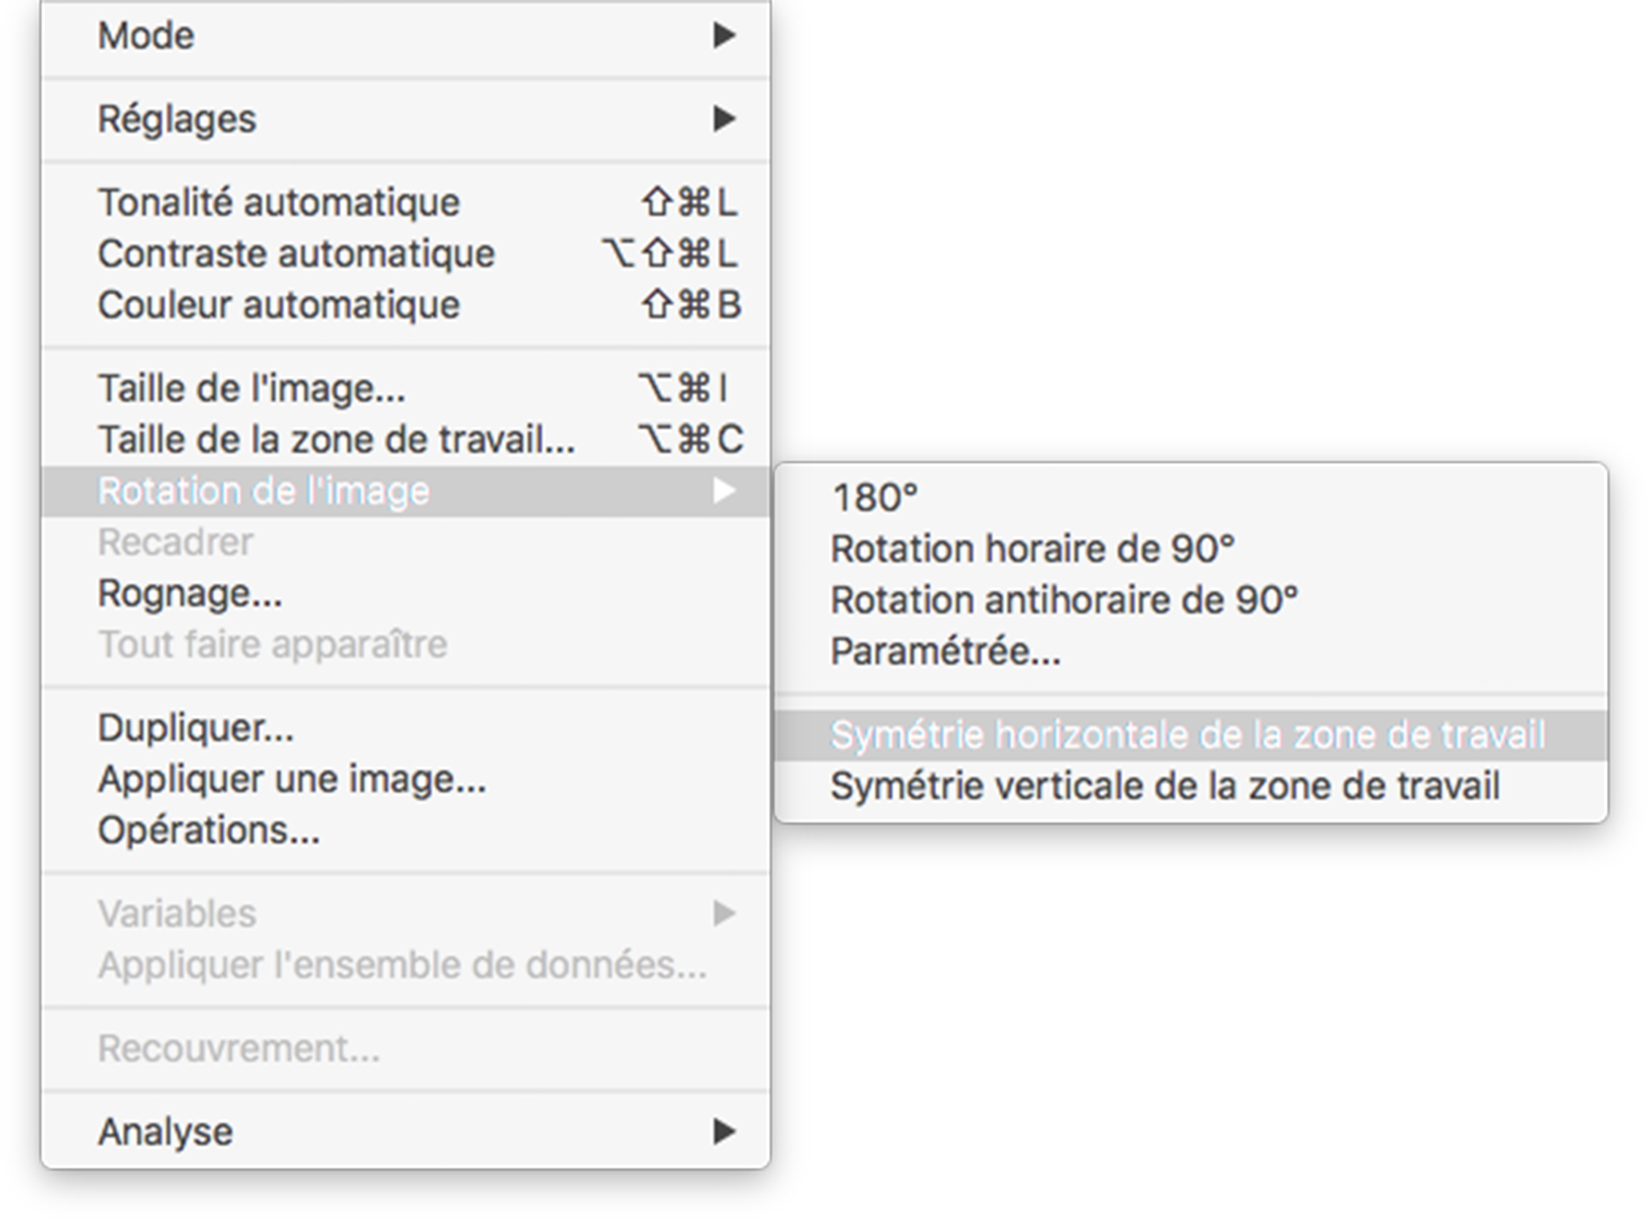Choose Rotation horaire de 90°
The height and width of the screenshot is (1218, 1649).
[x=1032, y=550]
